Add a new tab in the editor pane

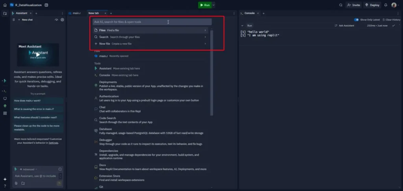pos(111,13)
